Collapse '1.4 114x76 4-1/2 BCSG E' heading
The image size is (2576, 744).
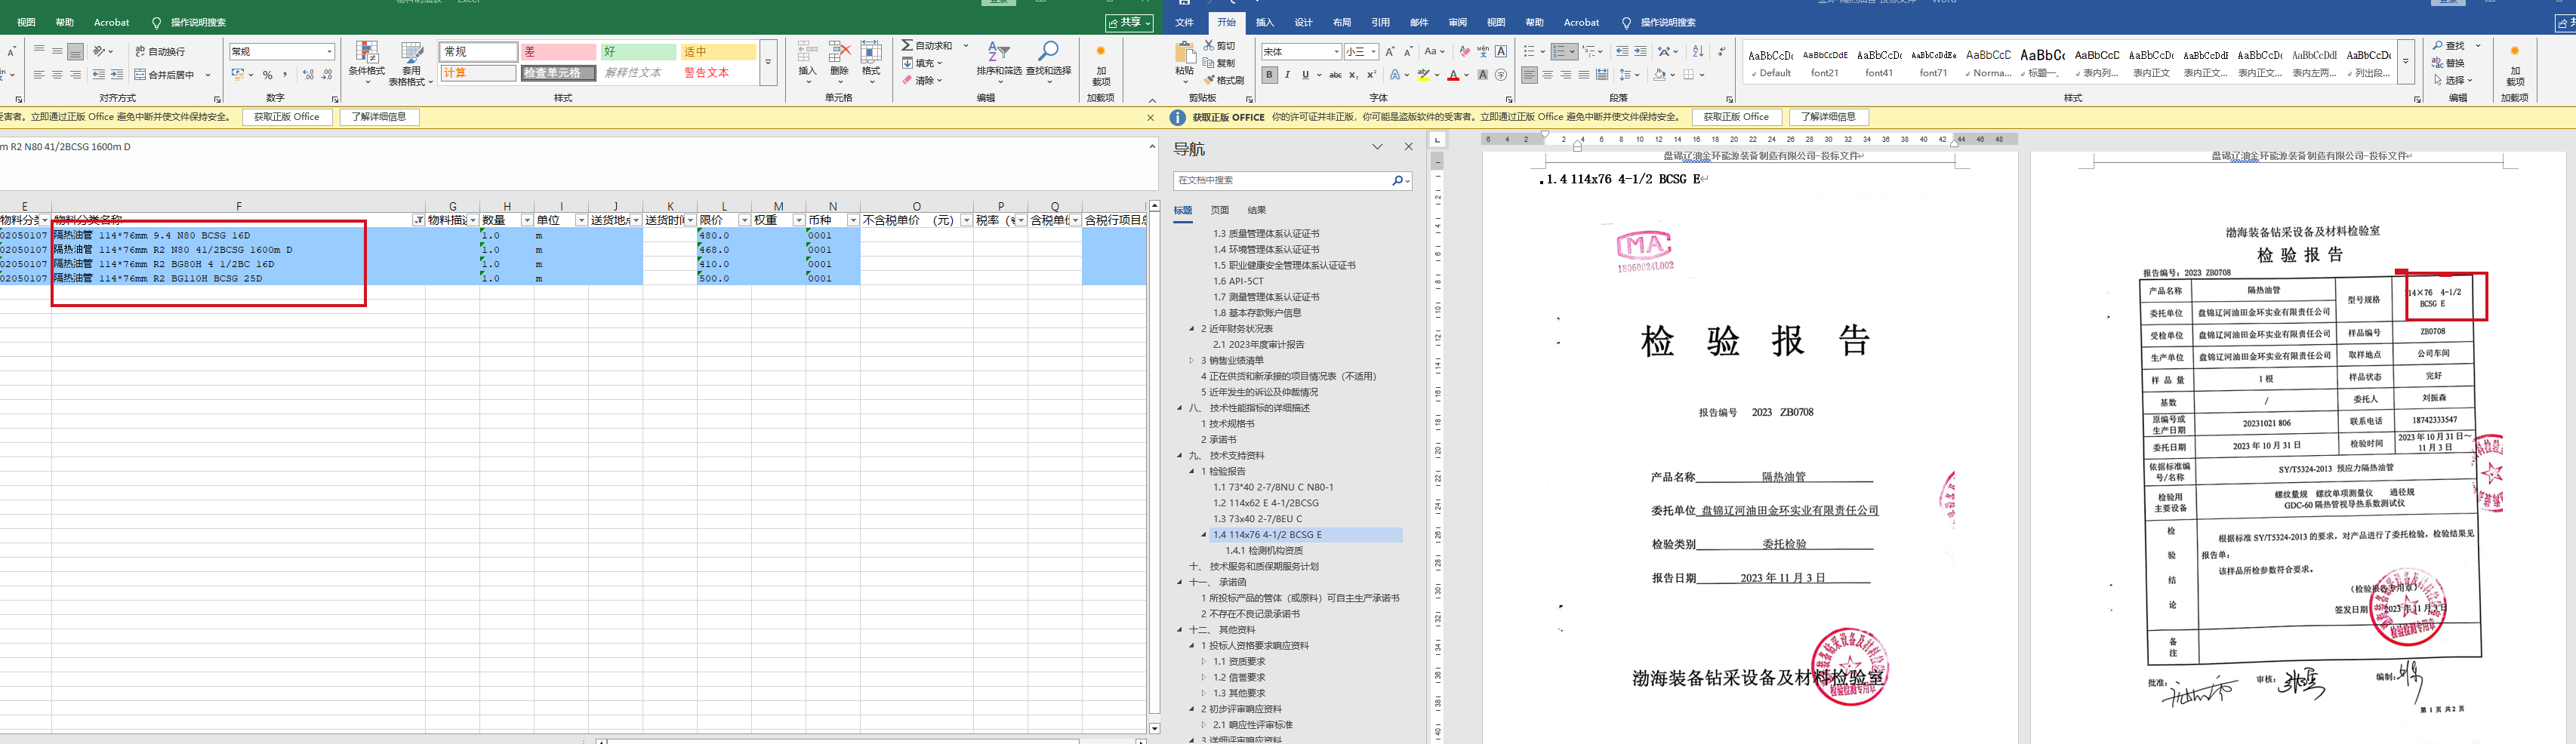click(1204, 535)
